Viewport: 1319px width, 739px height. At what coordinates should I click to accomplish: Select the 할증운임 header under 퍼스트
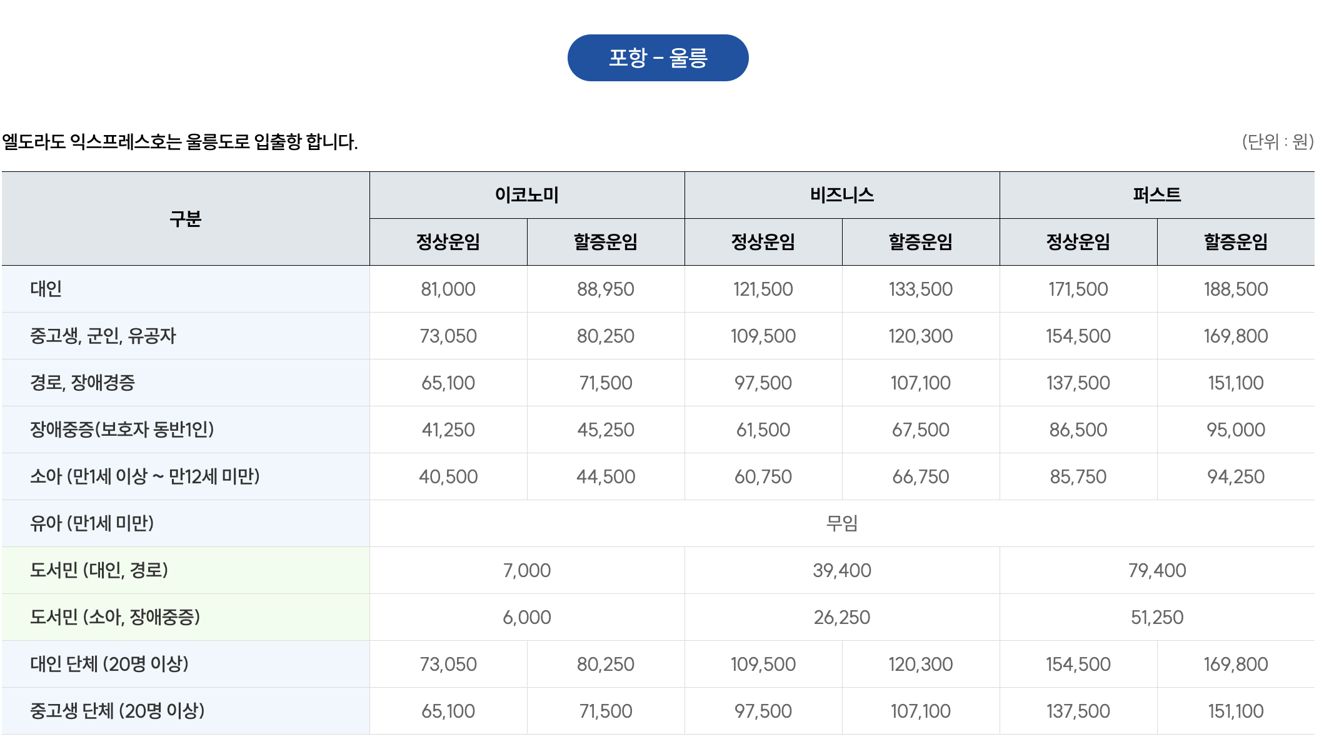click(1236, 243)
